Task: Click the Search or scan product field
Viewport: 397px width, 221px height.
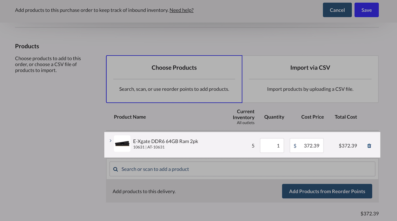Action: (x=242, y=169)
